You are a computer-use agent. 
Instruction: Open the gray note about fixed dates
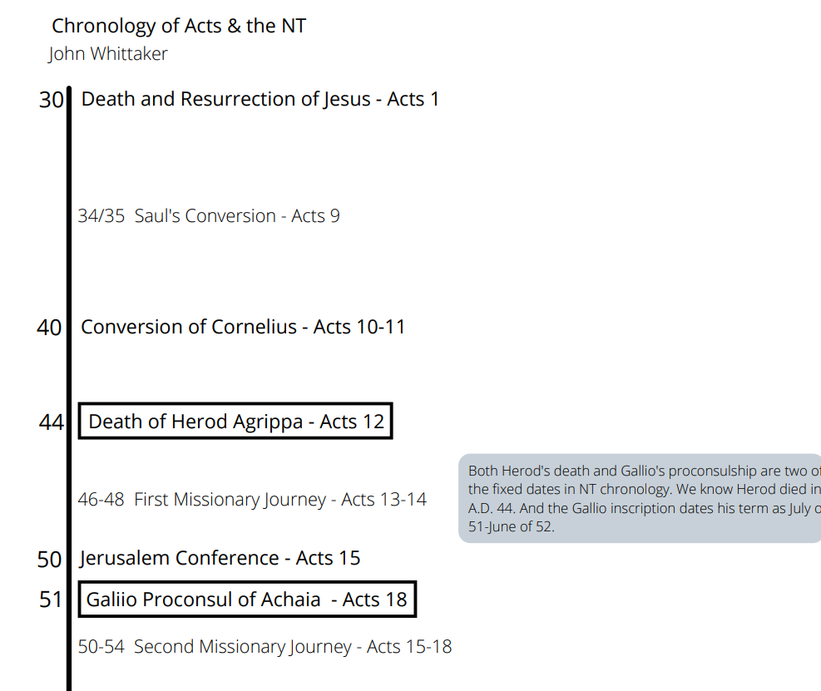pyautogui.click(x=639, y=498)
